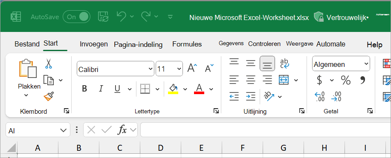The image size is (391, 158).
Task: Center text horizontally
Action: click(251, 80)
